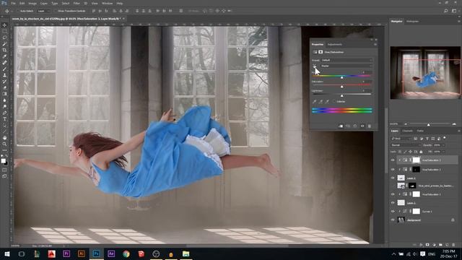Image resolution: width=462 pixels, height=260 pixels.
Task: Click the Saturation slider handle
Action: 341,87
